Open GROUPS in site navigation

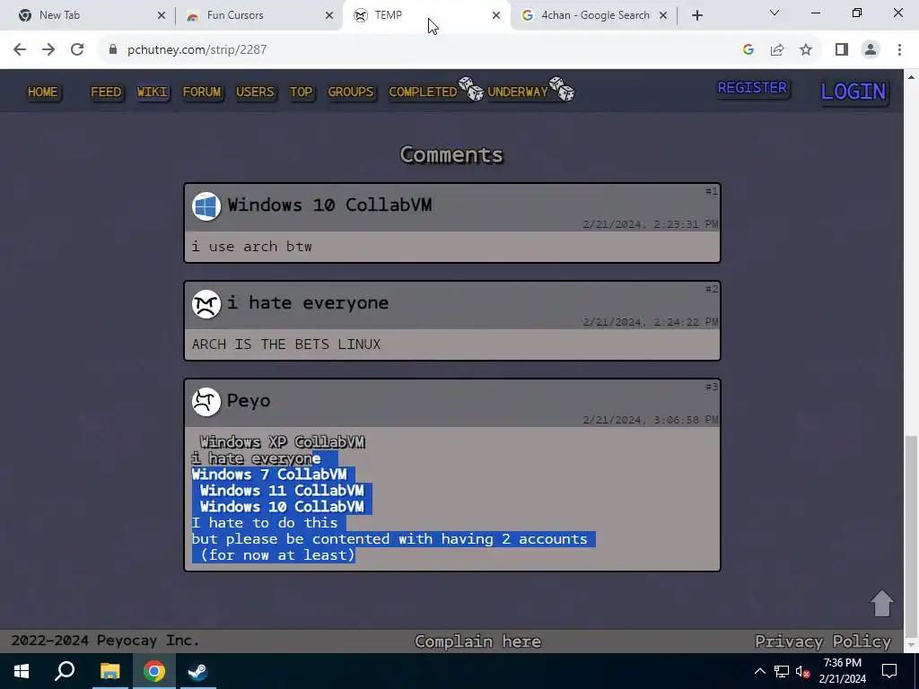(x=351, y=92)
